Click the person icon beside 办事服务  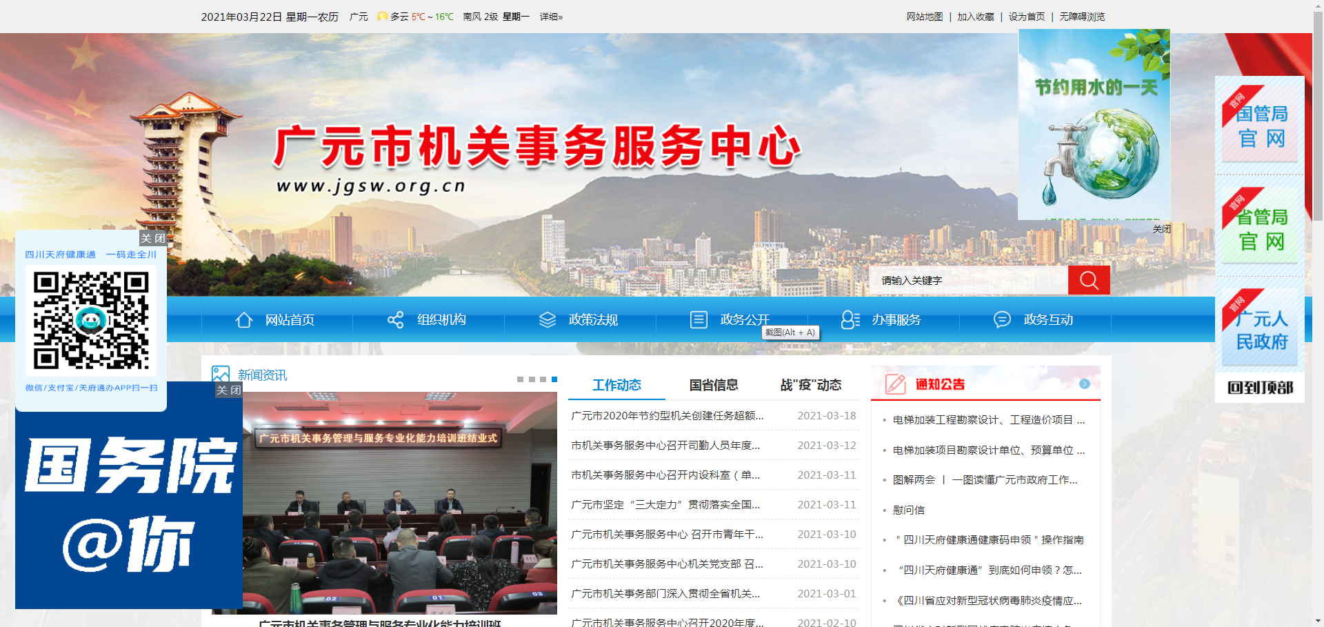tap(850, 320)
